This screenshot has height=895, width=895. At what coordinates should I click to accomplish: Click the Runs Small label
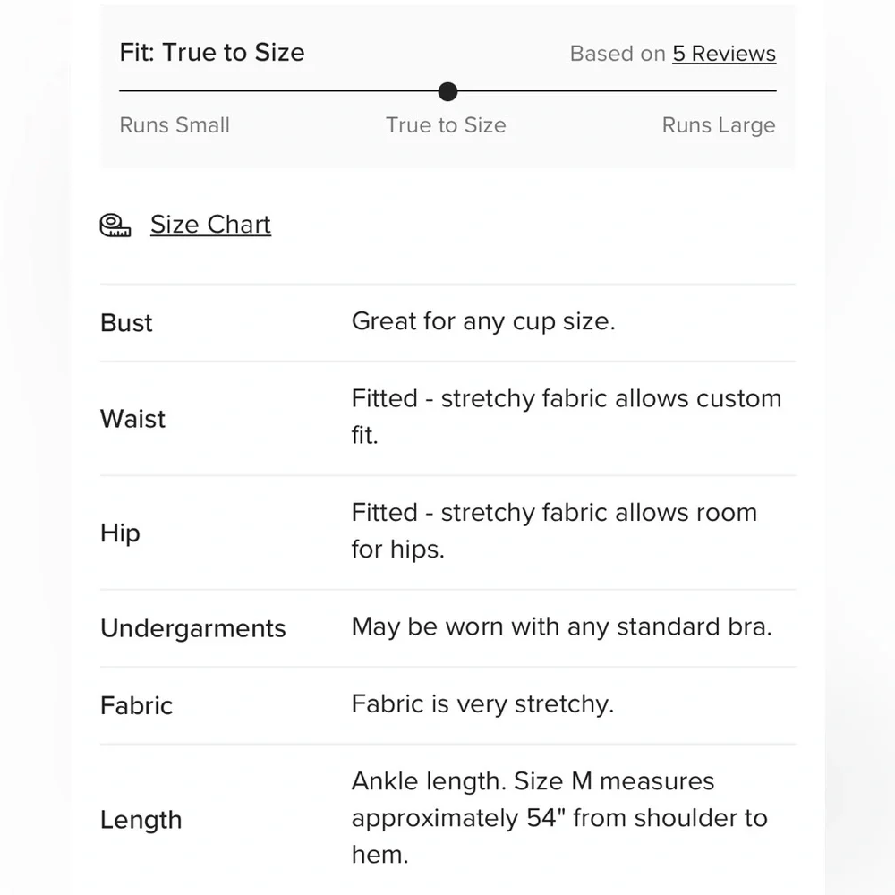tap(175, 125)
